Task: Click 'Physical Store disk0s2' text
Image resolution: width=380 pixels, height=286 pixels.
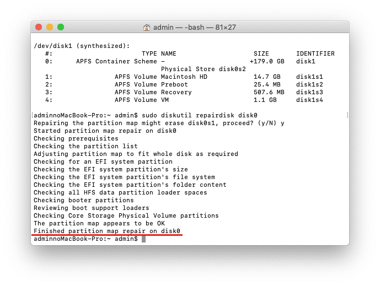Action: (204, 69)
